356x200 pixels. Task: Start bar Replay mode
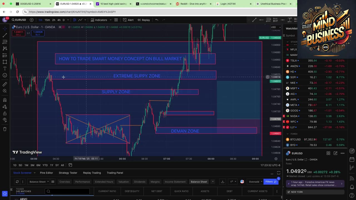pyautogui.click(x=143, y=20)
